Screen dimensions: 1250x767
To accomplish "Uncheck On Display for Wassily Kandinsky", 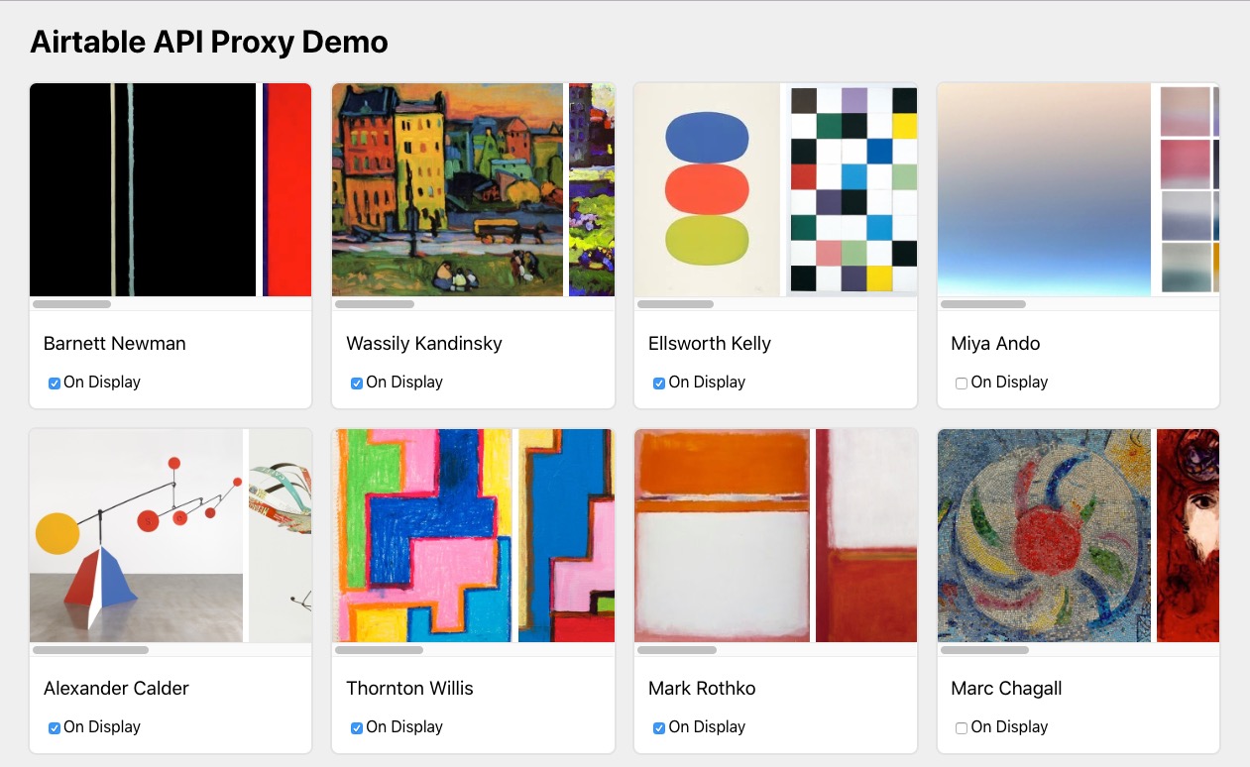I will point(357,383).
